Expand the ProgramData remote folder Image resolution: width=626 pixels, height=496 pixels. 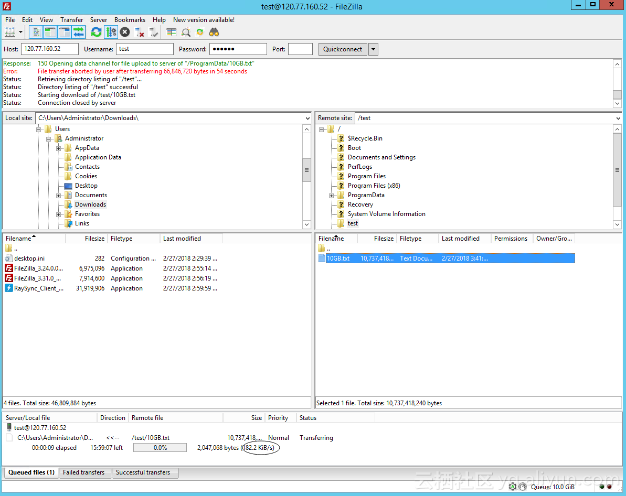(x=331, y=196)
